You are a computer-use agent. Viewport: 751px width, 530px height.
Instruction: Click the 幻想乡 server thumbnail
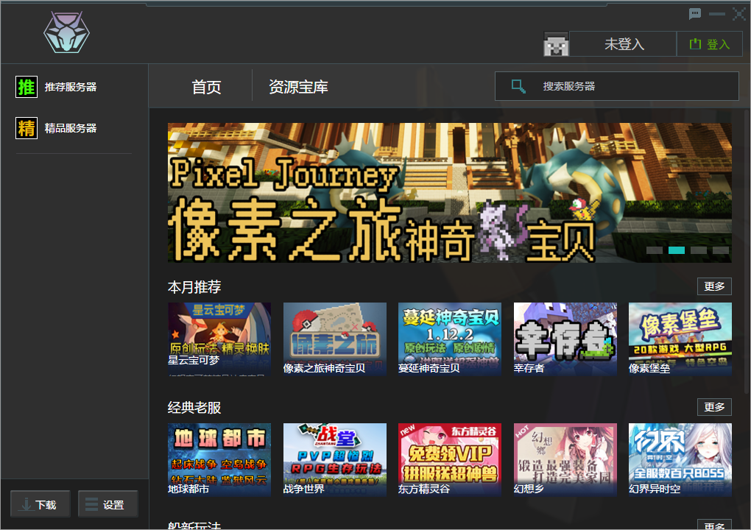pos(565,456)
